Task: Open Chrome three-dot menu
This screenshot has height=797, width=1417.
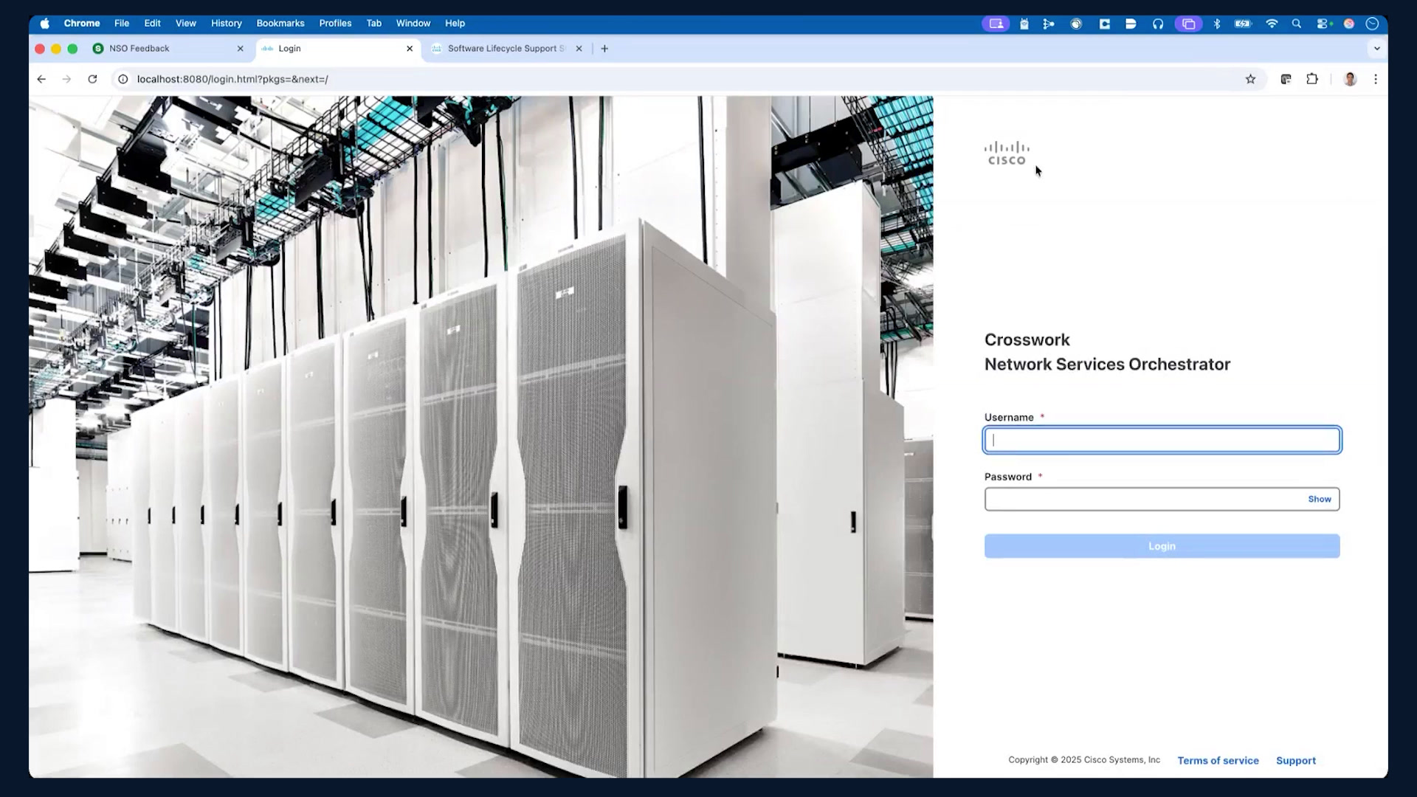Action: pos(1376,79)
